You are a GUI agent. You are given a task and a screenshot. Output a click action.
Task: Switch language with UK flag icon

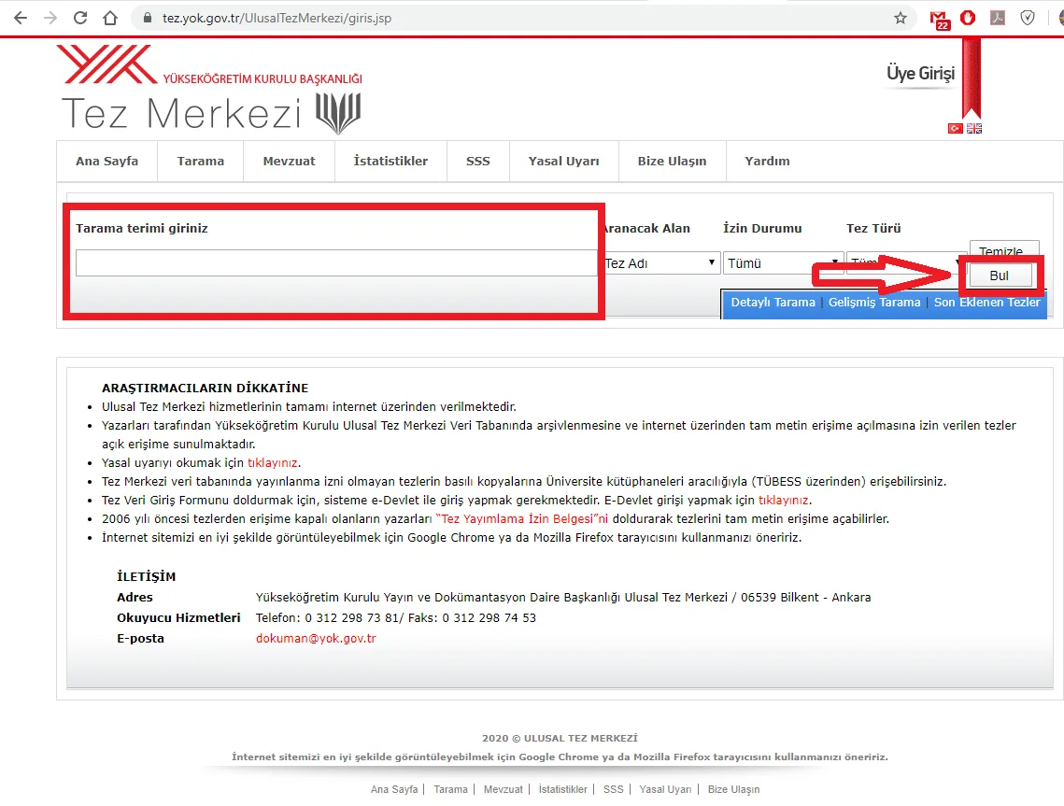(x=974, y=128)
